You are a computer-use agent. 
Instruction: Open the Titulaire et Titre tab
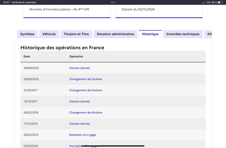76,34
